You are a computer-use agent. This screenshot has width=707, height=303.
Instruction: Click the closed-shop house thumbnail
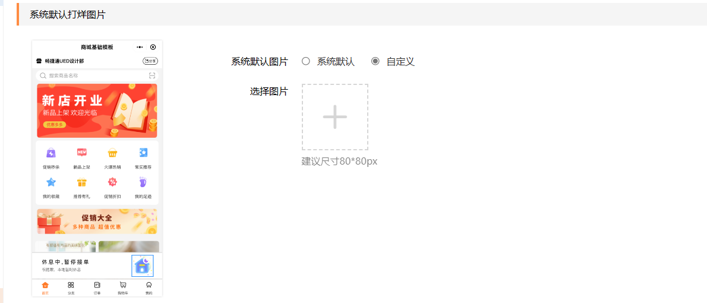click(x=143, y=266)
